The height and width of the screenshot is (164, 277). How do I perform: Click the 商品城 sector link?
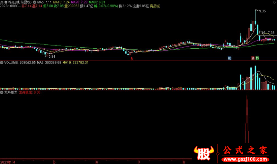click(x=155, y=6)
